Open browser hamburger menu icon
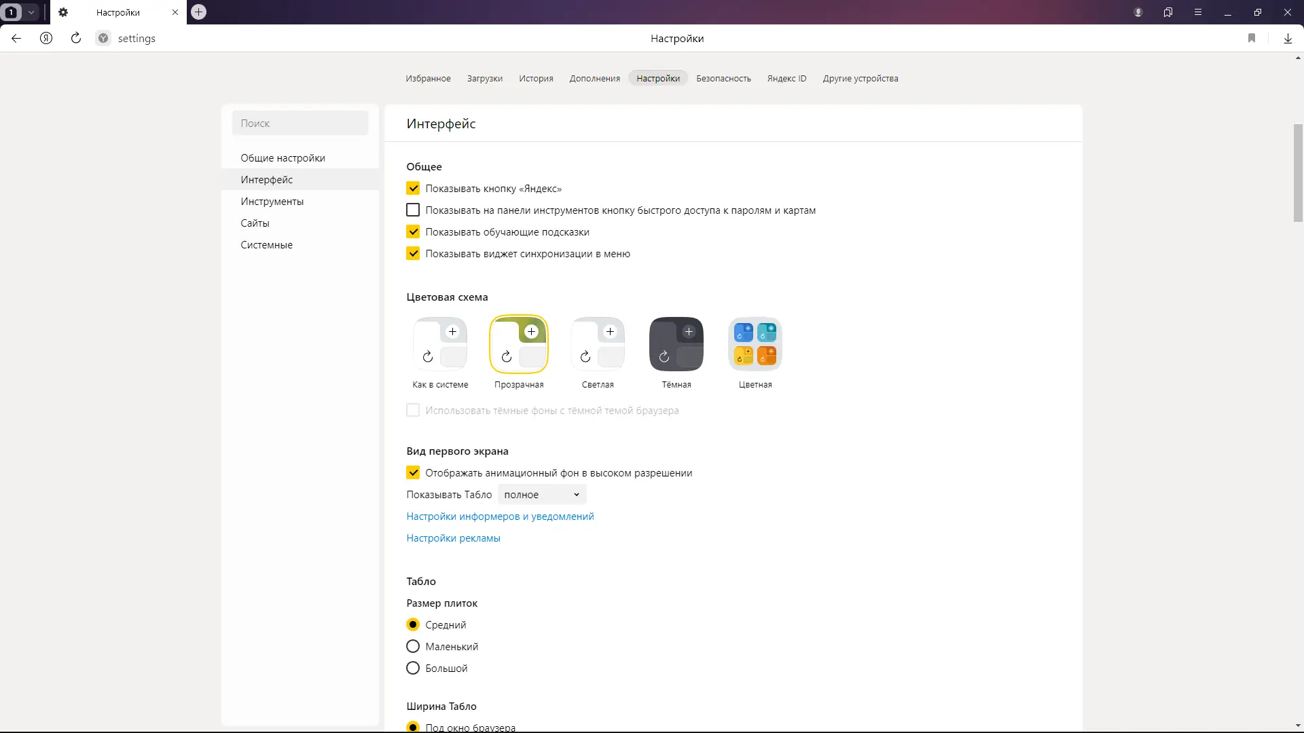The height and width of the screenshot is (733, 1304). (x=1198, y=12)
